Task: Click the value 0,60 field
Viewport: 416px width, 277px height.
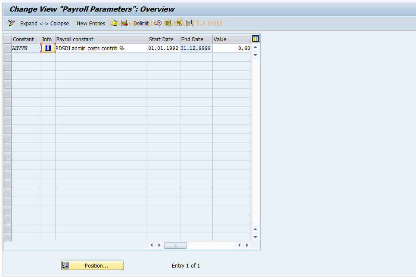Action: point(232,48)
